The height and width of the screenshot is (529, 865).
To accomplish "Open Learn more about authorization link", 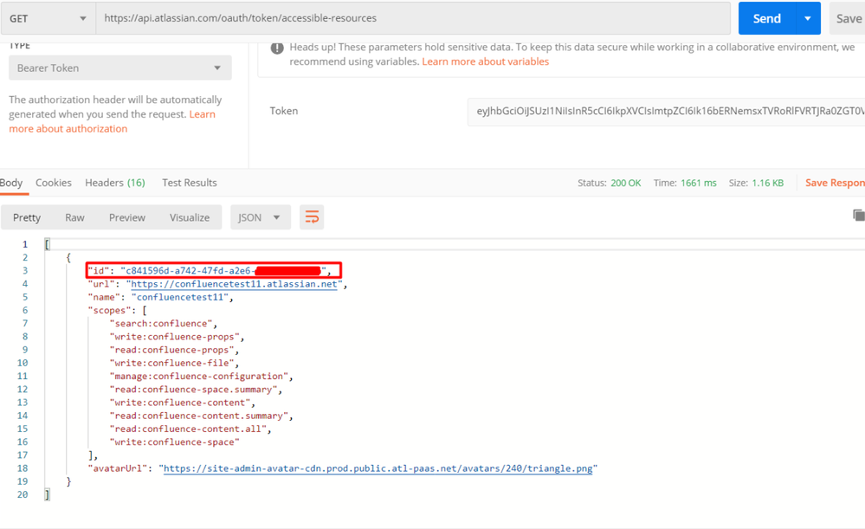I will click(112, 121).
